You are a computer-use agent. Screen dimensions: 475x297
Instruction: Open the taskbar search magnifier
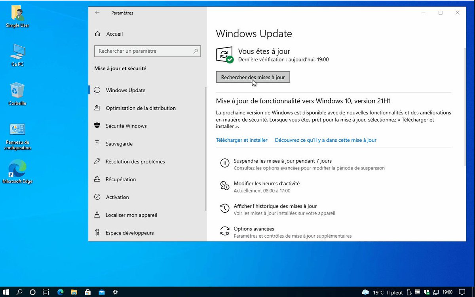pyautogui.click(x=19, y=292)
